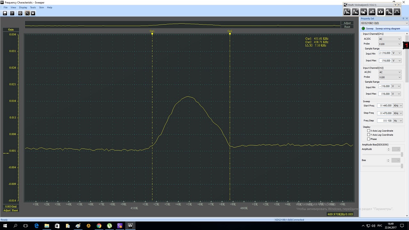Click the Stop Freq input field
This screenshot has width=409, height=230.
point(385,113)
